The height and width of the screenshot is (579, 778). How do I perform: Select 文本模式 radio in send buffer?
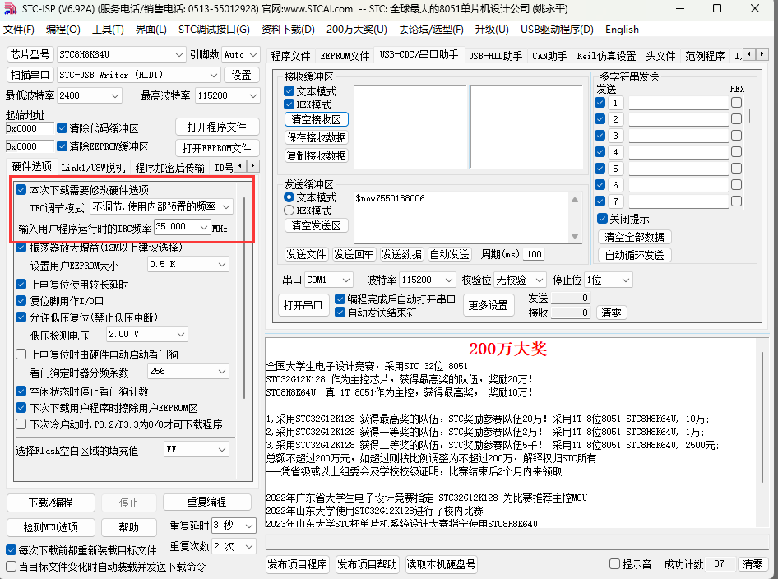click(x=289, y=197)
